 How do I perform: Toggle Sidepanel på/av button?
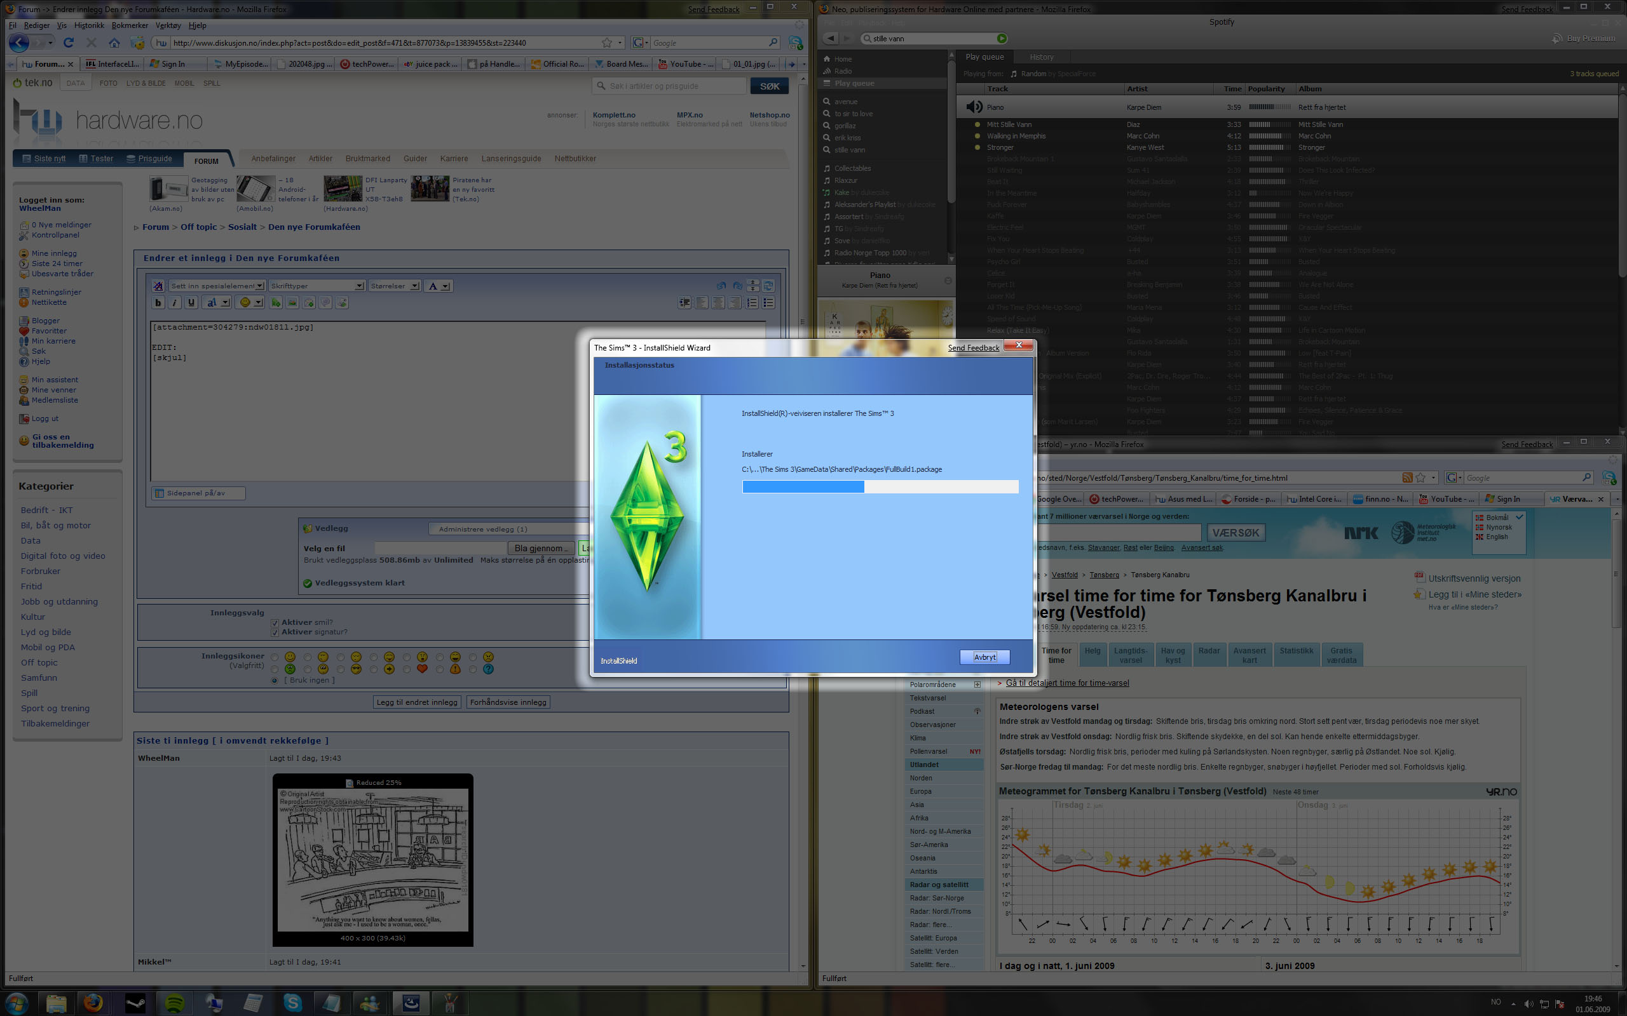[198, 493]
